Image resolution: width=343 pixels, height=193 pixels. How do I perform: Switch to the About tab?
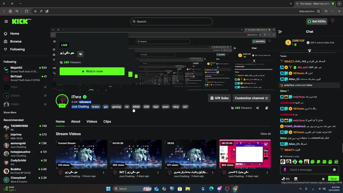click(x=76, y=121)
